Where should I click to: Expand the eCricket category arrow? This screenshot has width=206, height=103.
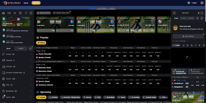(x=31, y=66)
